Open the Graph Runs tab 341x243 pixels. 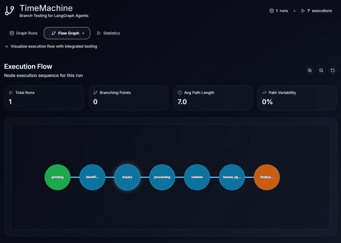click(x=24, y=33)
